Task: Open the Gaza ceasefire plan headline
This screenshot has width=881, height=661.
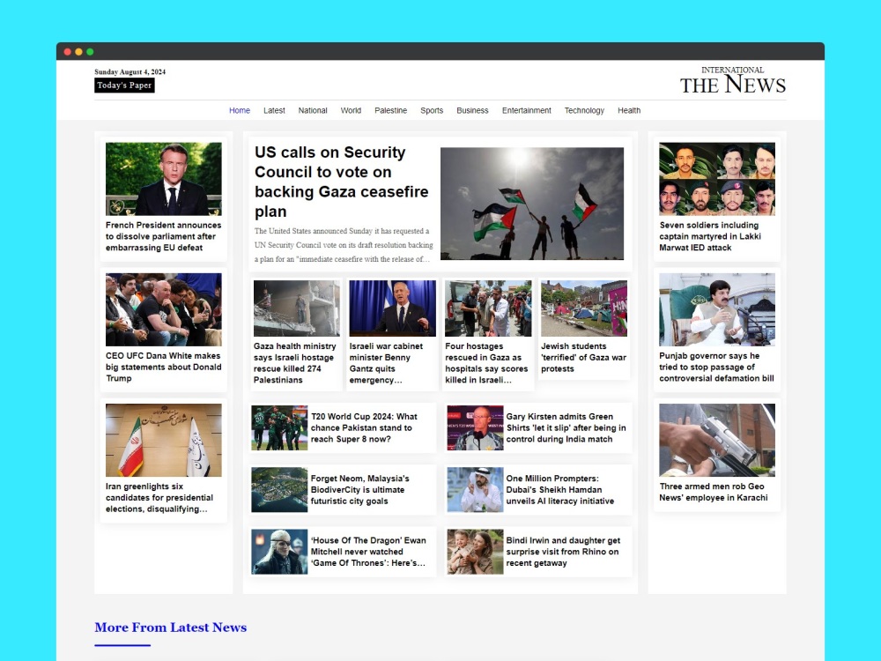Action: coord(342,182)
